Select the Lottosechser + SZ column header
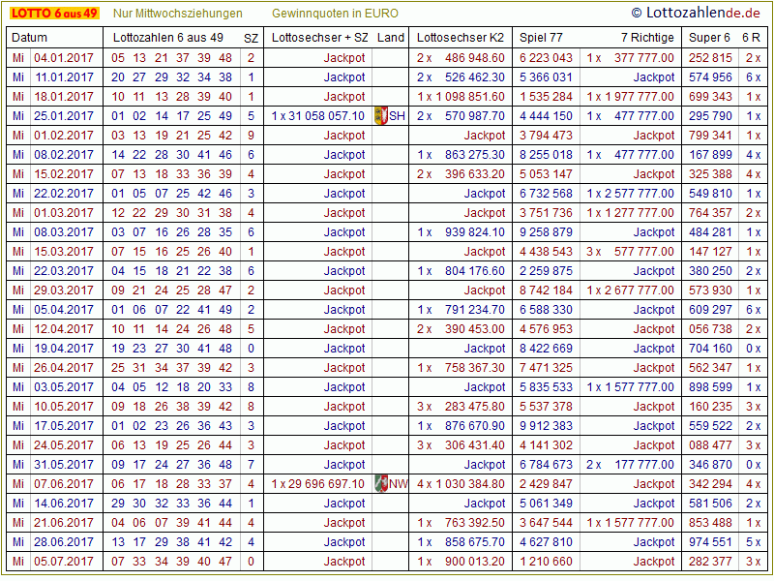 319,38
